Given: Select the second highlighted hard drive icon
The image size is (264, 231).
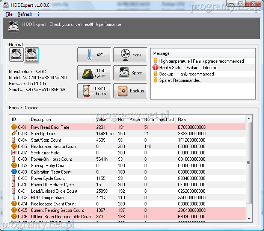Looking at the screenshot, I should pyautogui.click(x=32, y=54).
